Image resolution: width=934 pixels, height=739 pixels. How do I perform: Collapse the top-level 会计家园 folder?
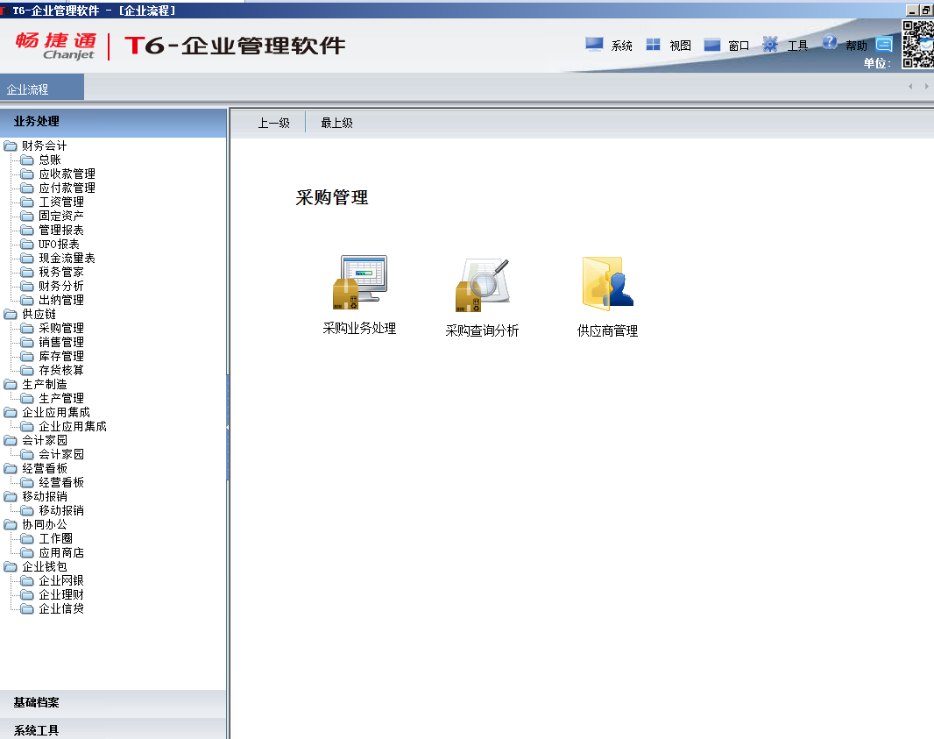11,440
